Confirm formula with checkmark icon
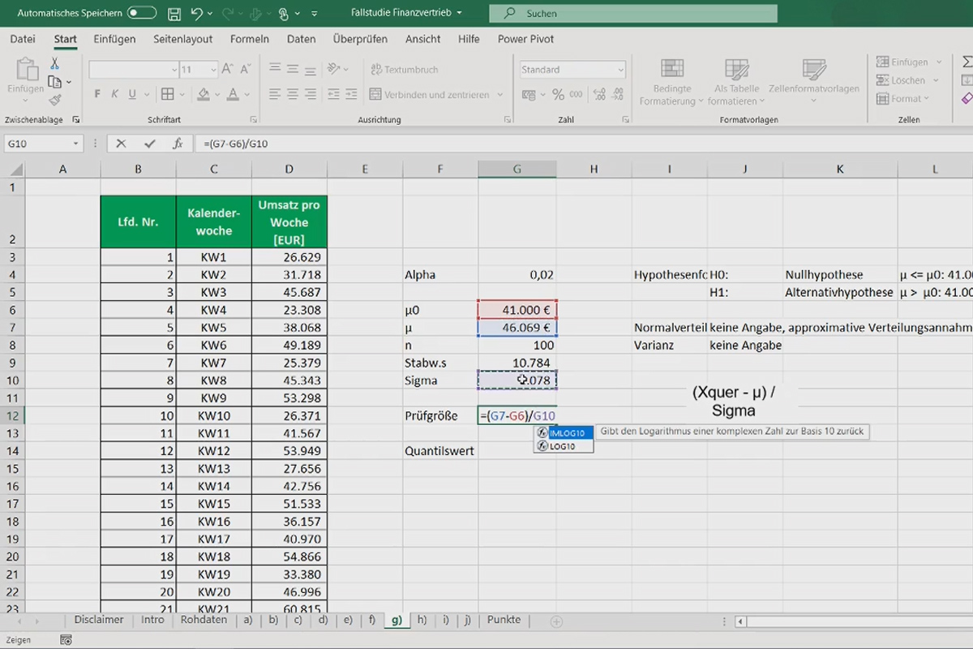The width and height of the screenshot is (973, 649). tap(149, 144)
